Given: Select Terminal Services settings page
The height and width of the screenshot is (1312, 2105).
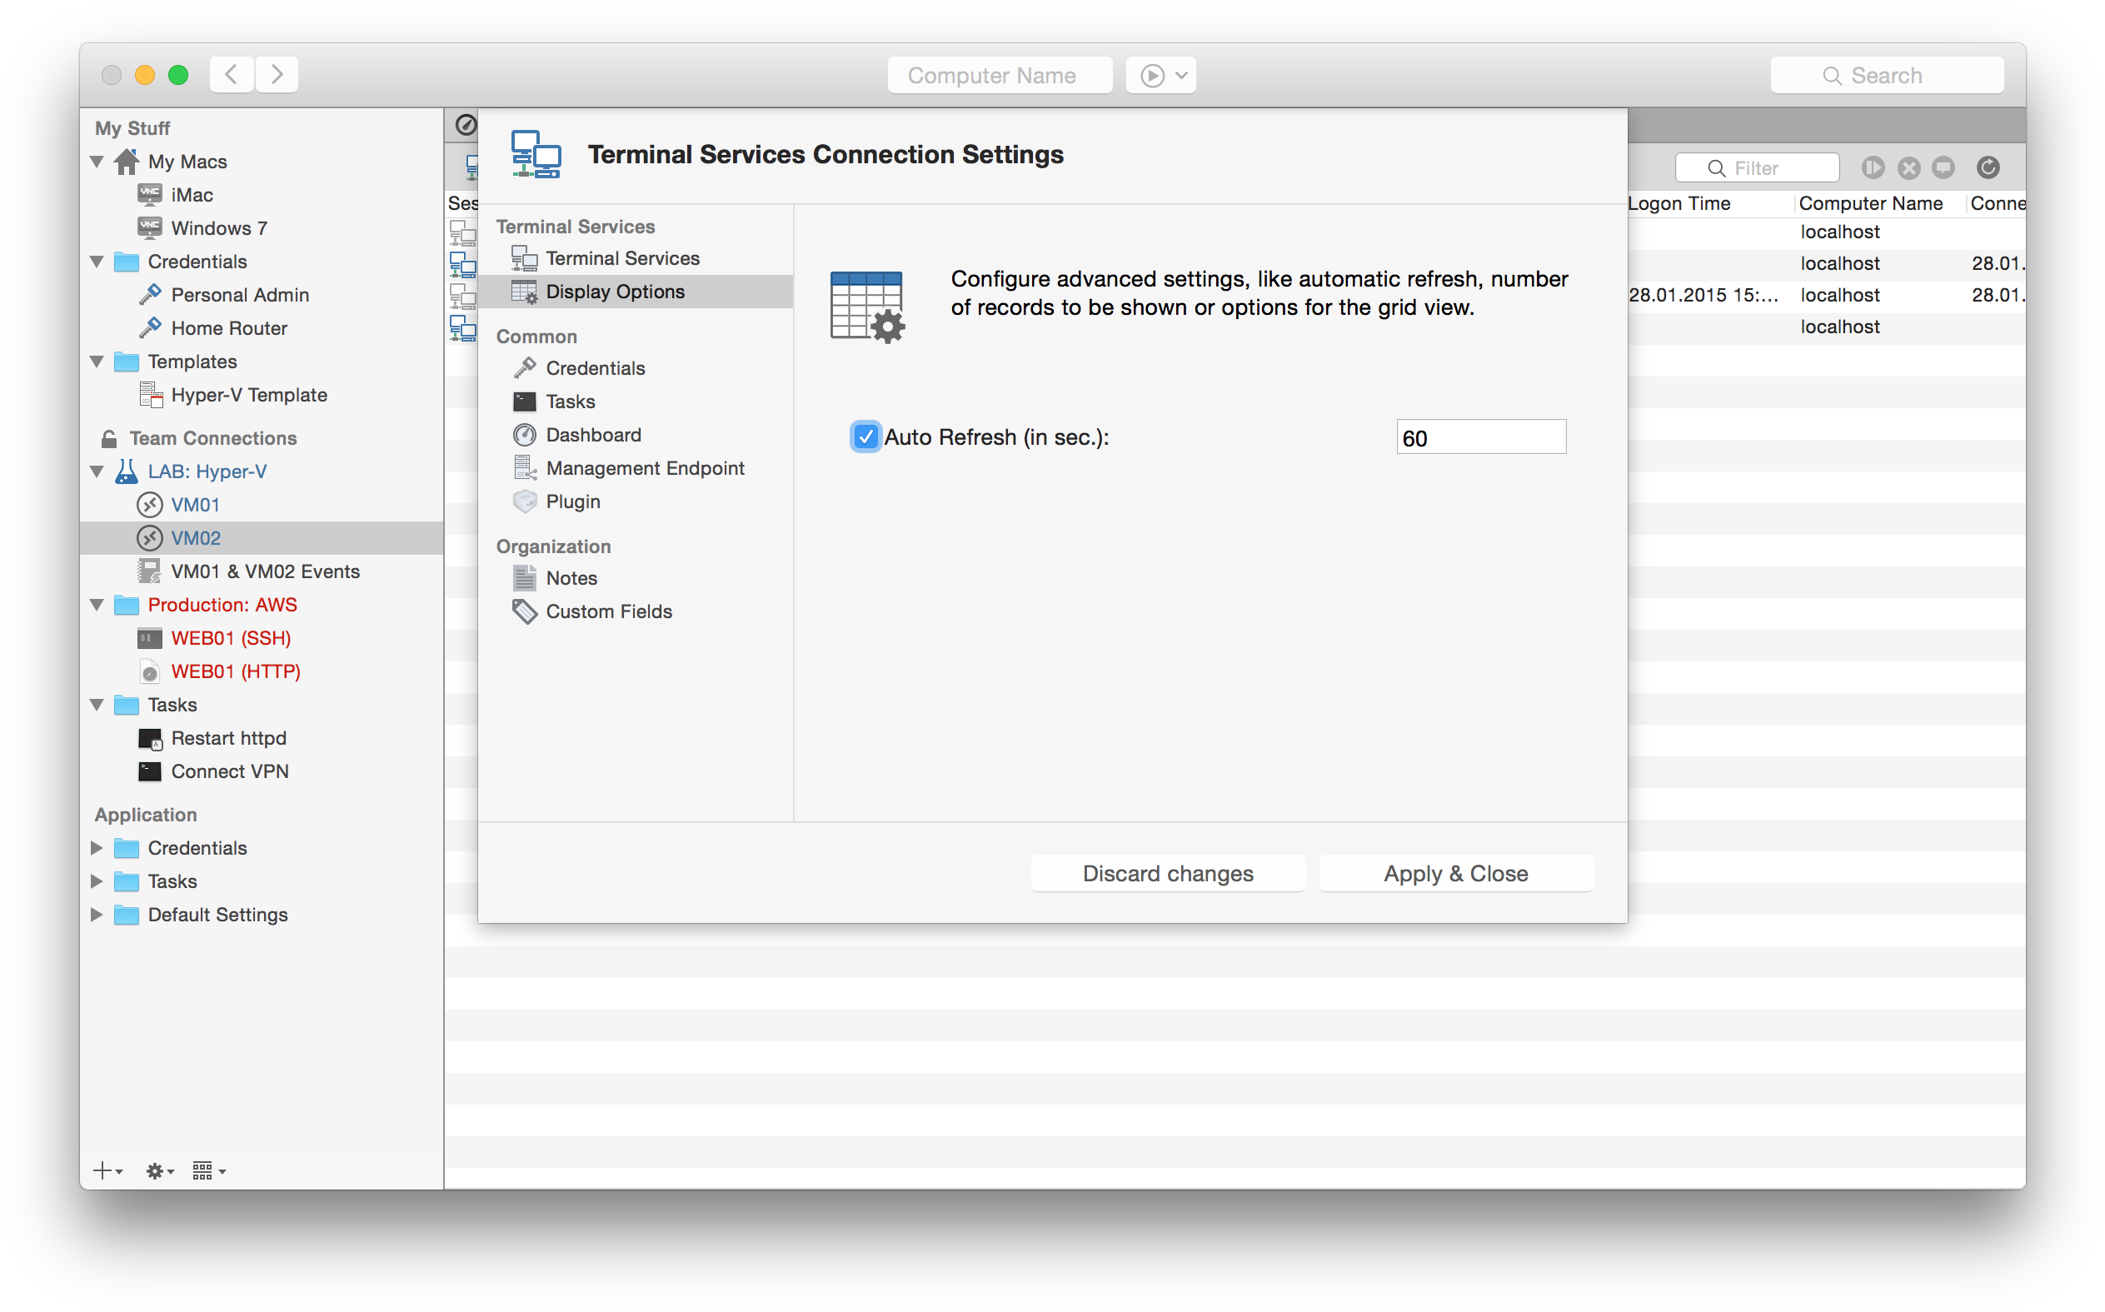Looking at the screenshot, I should (x=621, y=257).
